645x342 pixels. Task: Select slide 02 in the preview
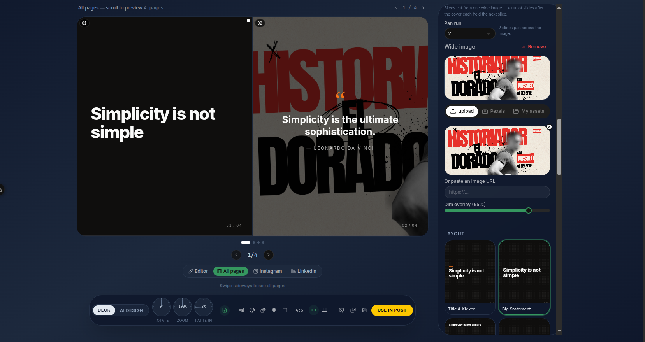(340, 126)
